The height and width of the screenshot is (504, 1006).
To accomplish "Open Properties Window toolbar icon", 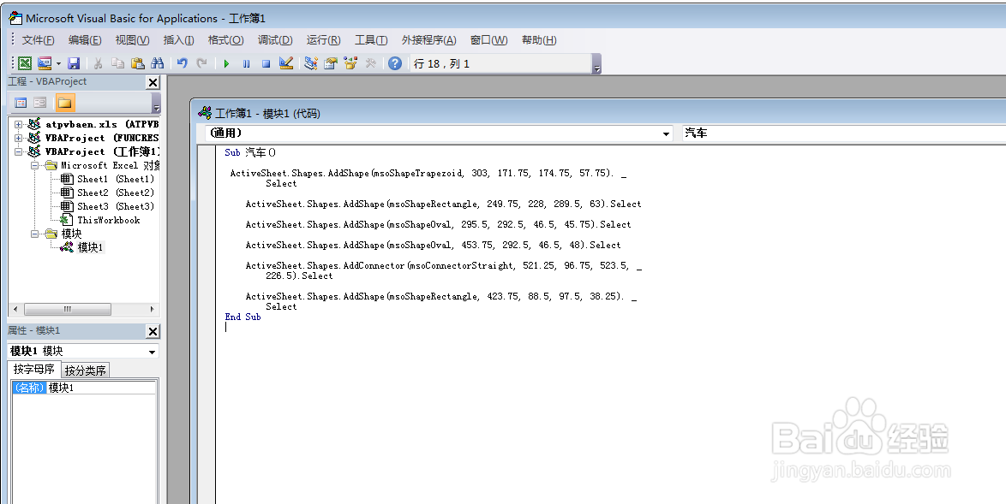I will pyautogui.click(x=331, y=63).
